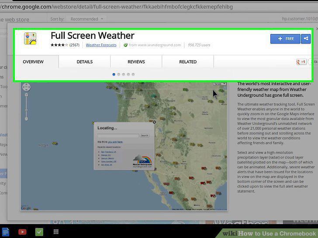Select the fifth screenshot carousel dot
The height and width of the screenshot is (238, 318).
point(133,75)
